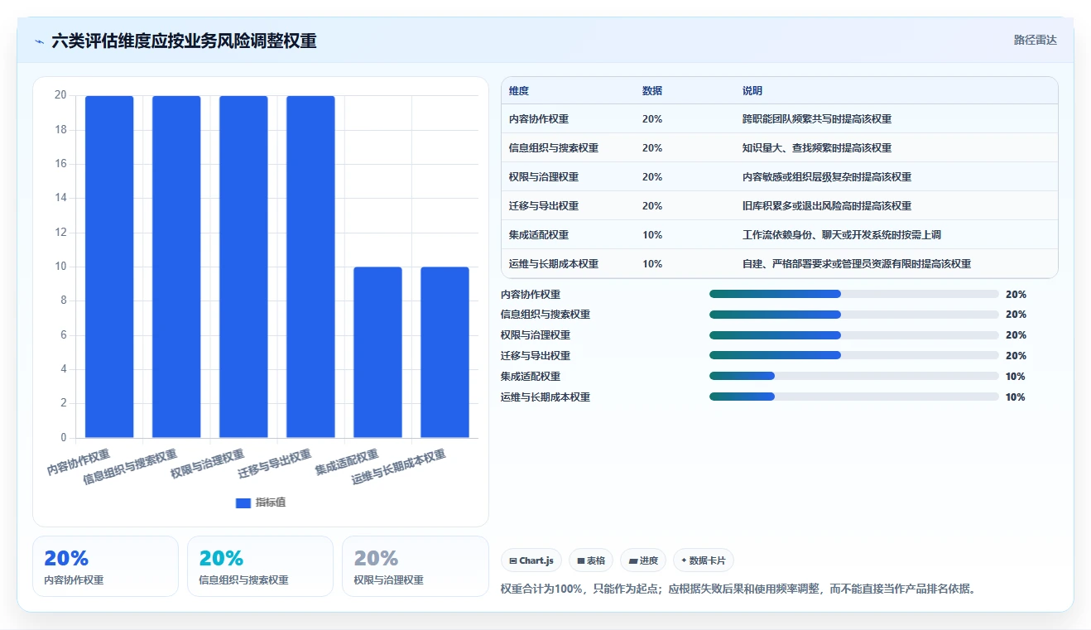Click the 集成适配权重 bar in chart
Screen dimensions: 1091x630
377,353
